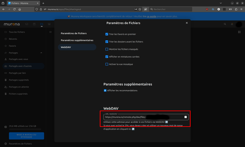Open the apps grid extension icon
Viewport: 245px width, 147px height.
224,9
